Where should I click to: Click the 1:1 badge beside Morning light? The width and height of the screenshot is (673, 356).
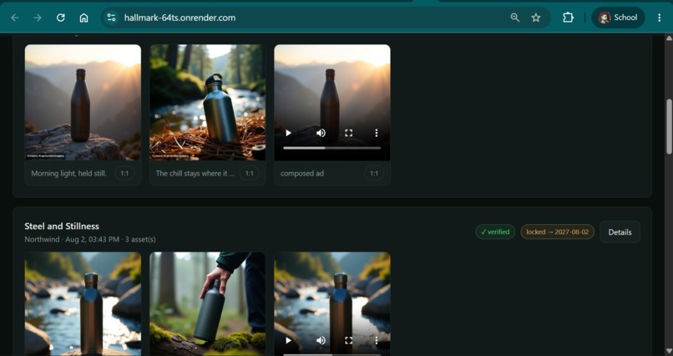tap(124, 174)
